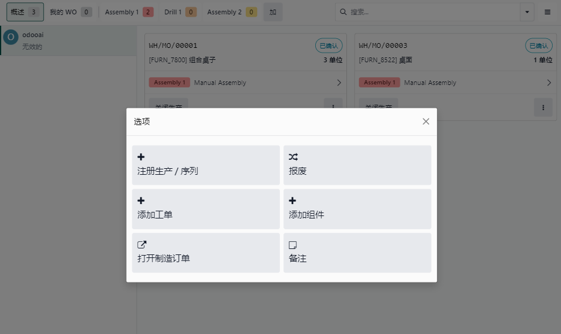561x334 pixels.
Task: Open the Assembly 1 tab
Action: (129, 12)
